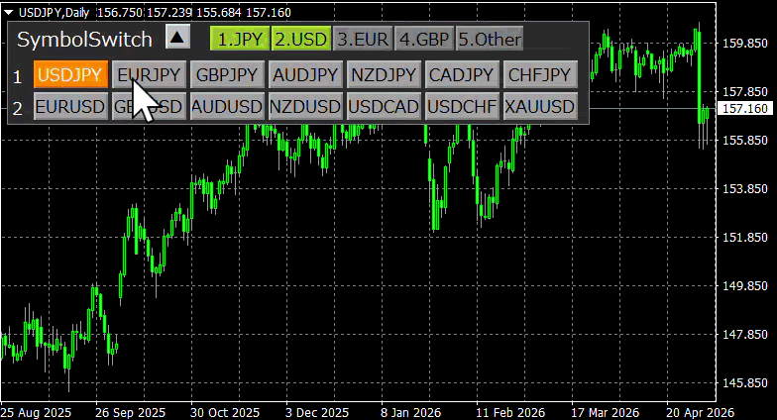This screenshot has width=777, height=420.
Task: Click the 153.850 price axis label
Action: pos(745,188)
